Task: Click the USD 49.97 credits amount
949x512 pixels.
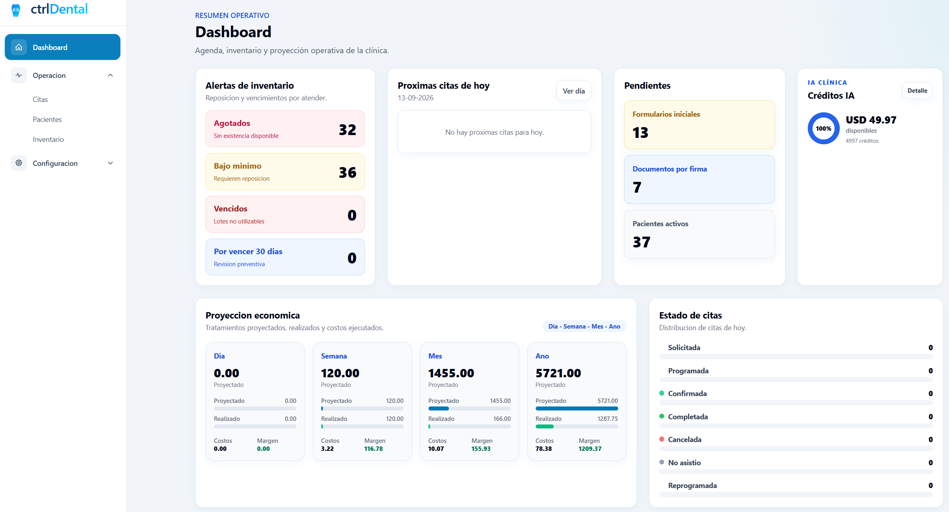Action: (x=871, y=120)
